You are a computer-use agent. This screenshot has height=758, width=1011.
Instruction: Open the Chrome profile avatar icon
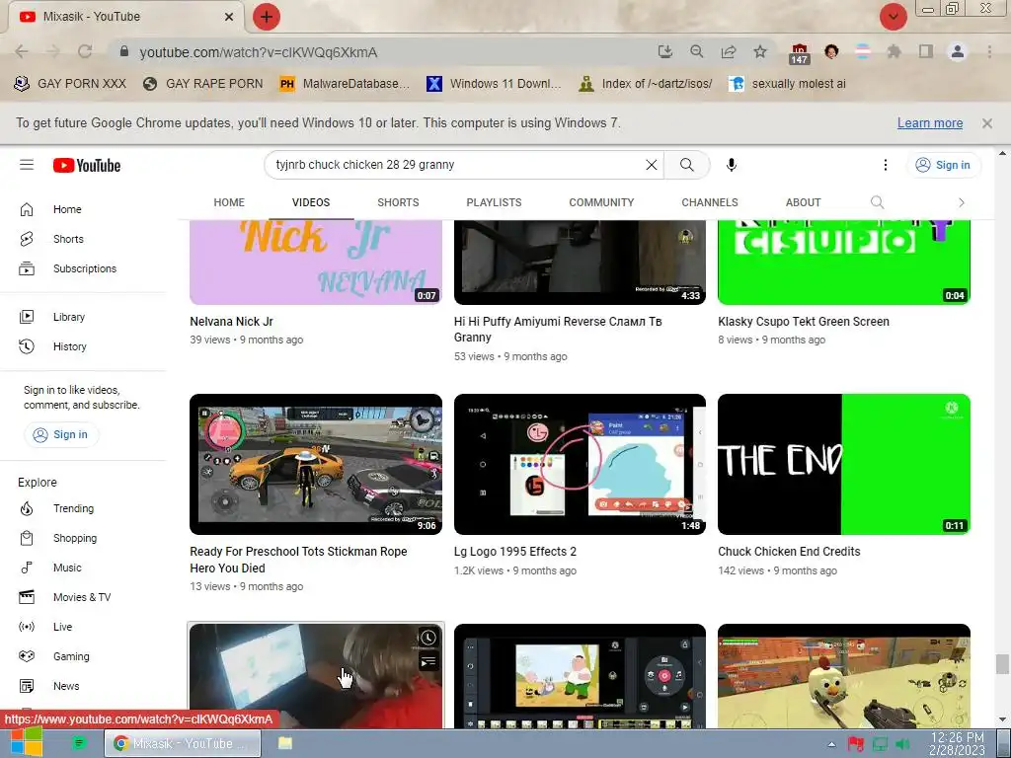coord(958,52)
